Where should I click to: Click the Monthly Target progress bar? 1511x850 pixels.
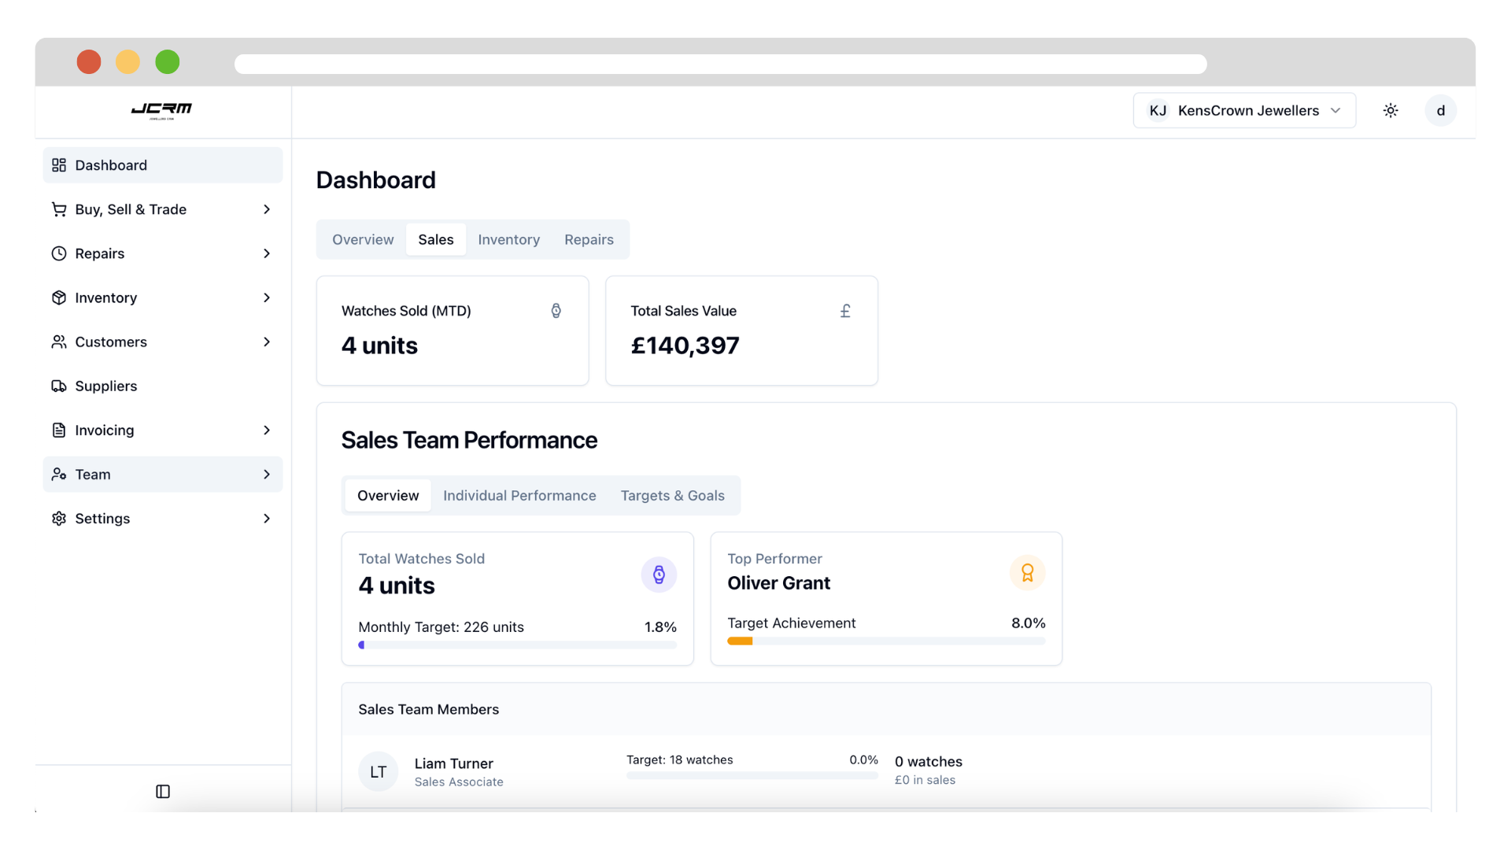[517, 645]
